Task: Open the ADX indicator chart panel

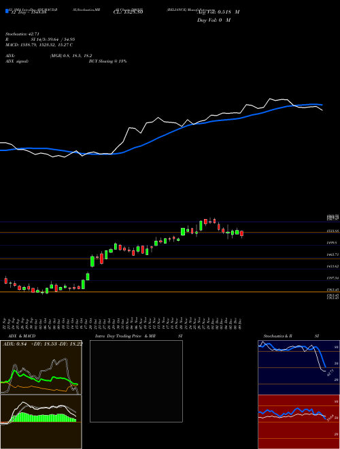Action: 41,367
